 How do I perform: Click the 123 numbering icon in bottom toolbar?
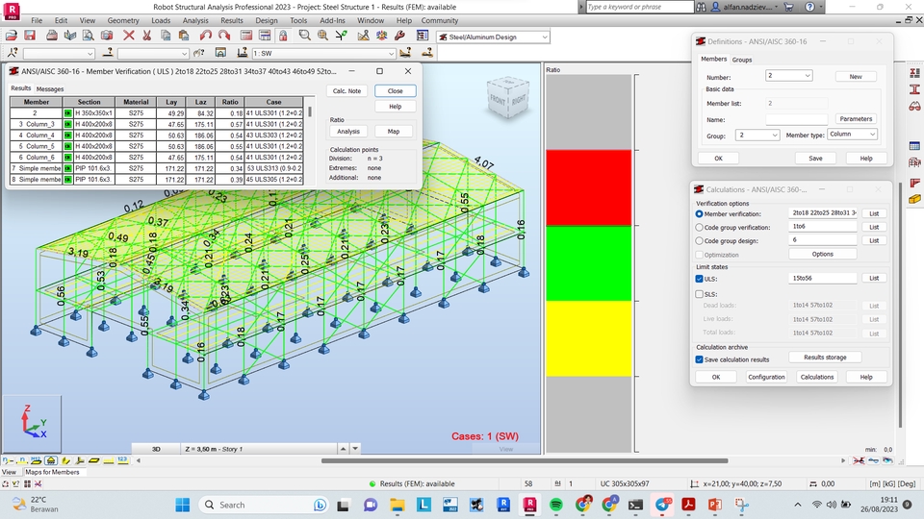point(122,460)
